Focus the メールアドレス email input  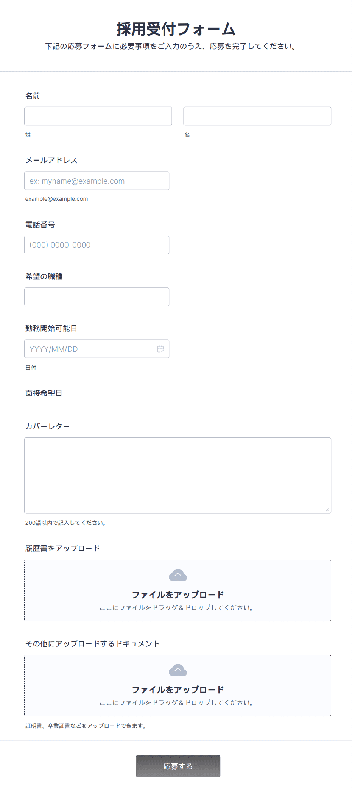(97, 181)
